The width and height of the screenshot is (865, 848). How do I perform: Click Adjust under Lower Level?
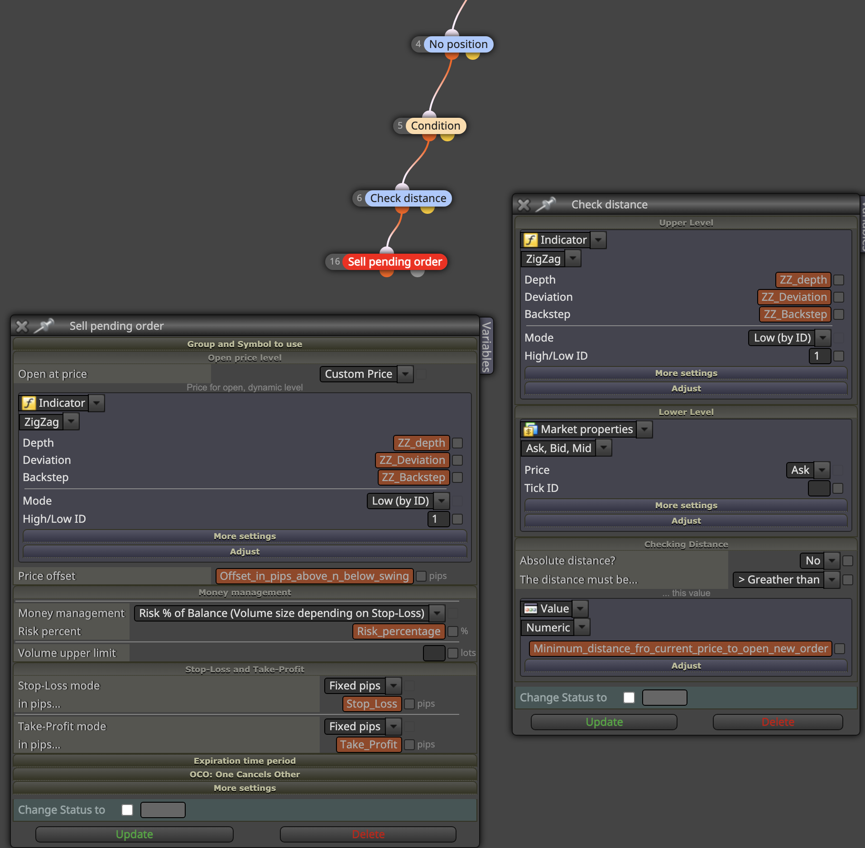pos(686,520)
